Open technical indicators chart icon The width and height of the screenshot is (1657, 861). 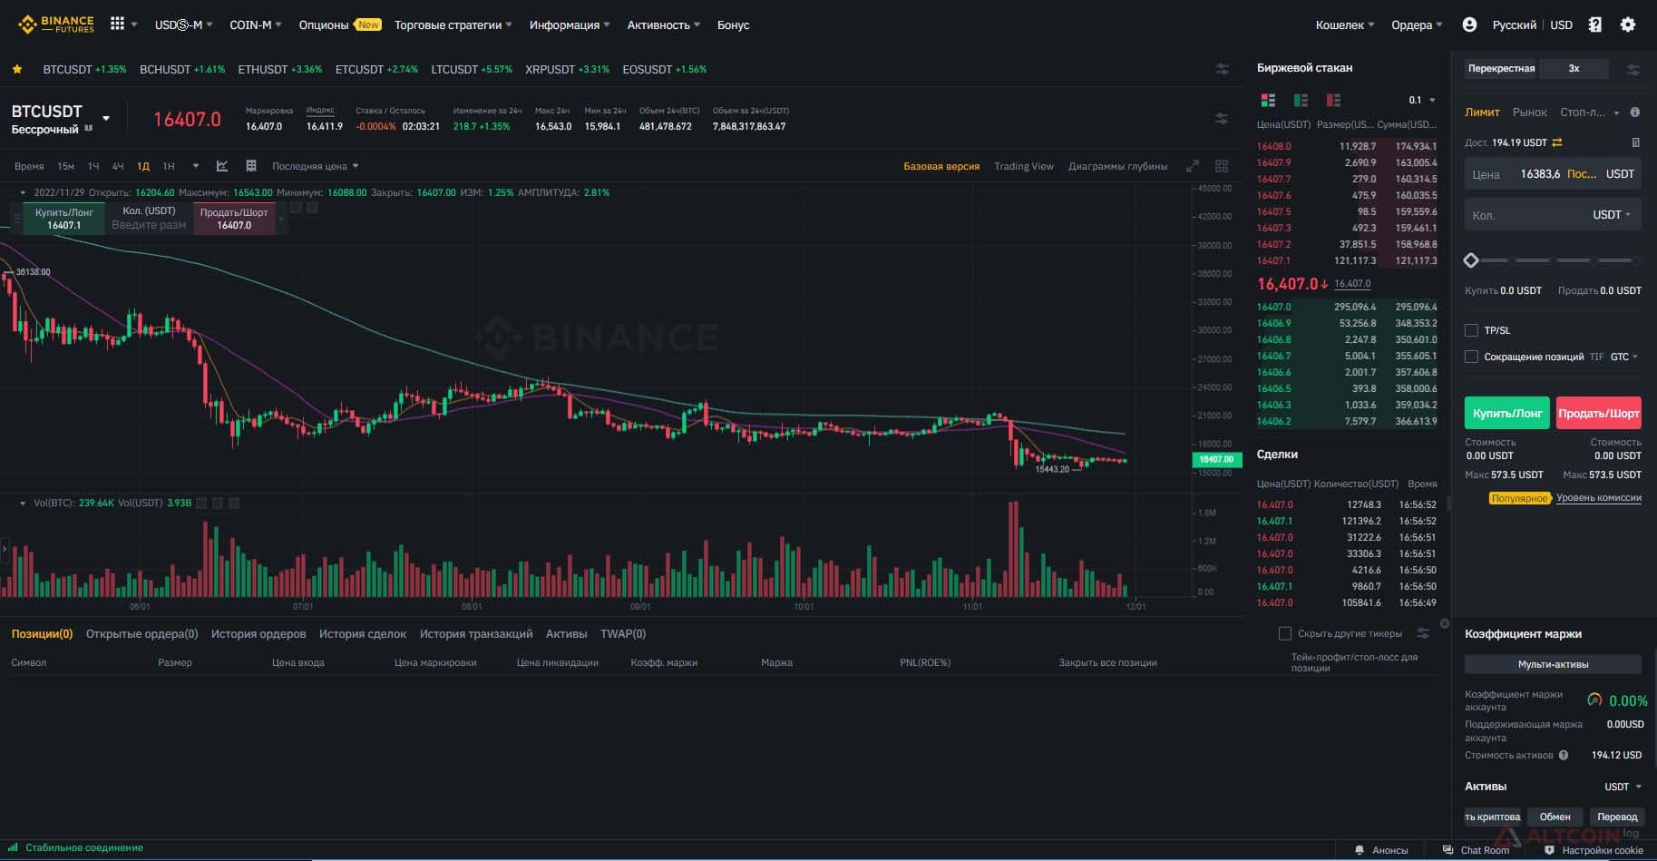pyautogui.click(x=222, y=166)
